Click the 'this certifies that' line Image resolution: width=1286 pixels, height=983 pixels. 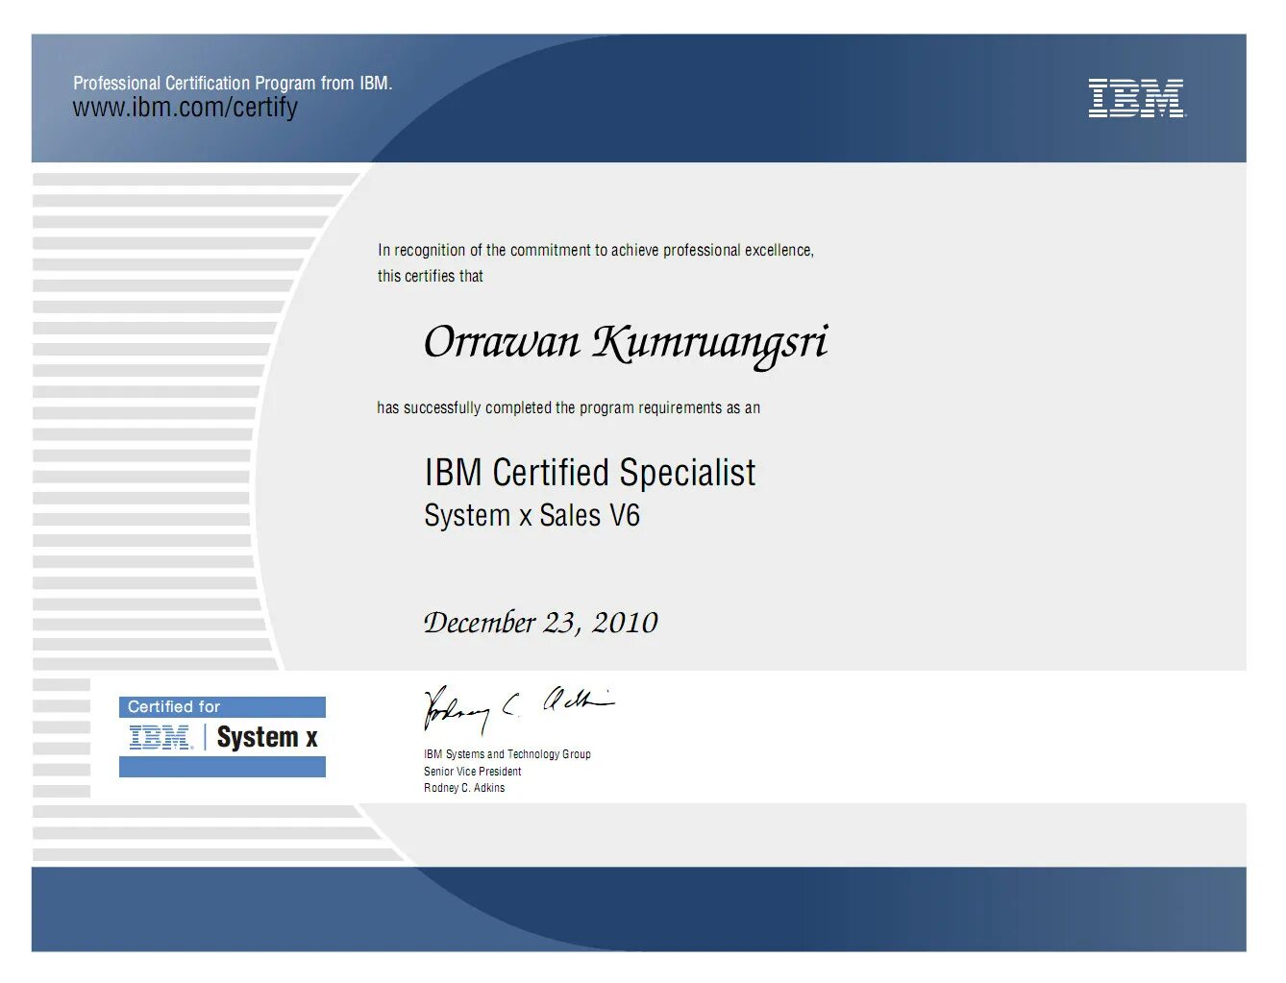click(431, 277)
